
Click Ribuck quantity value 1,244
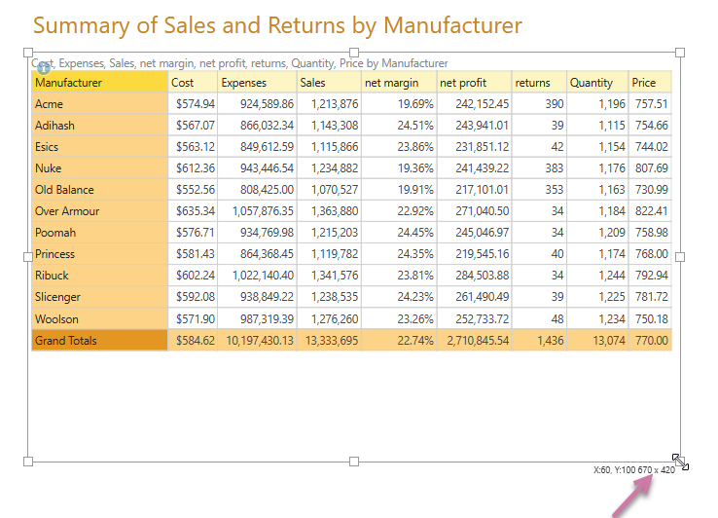pyautogui.click(x=612, y=276)
